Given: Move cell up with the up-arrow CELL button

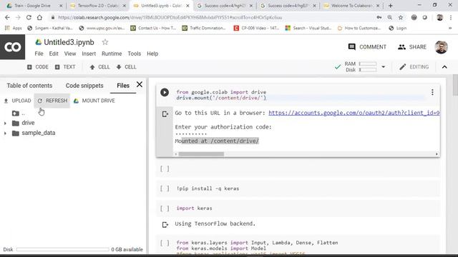Looking at the screenshot, I should [99, 67].
